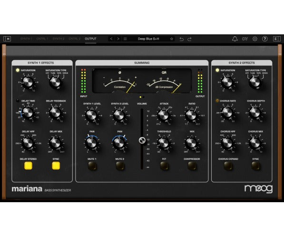
Task: Toggle the Mute 1 button
Action: (92, 166)
